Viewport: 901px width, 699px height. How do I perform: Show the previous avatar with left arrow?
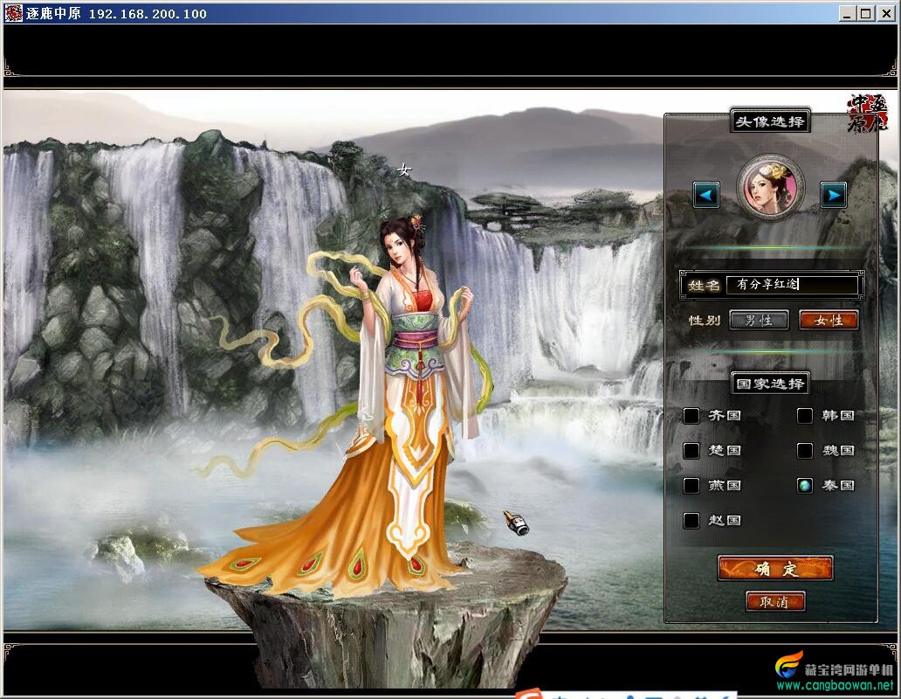point(706,195)
